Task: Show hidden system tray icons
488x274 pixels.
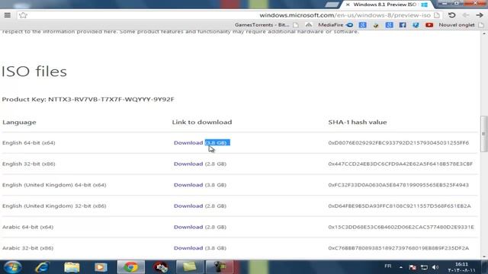Action: point(401,267)
